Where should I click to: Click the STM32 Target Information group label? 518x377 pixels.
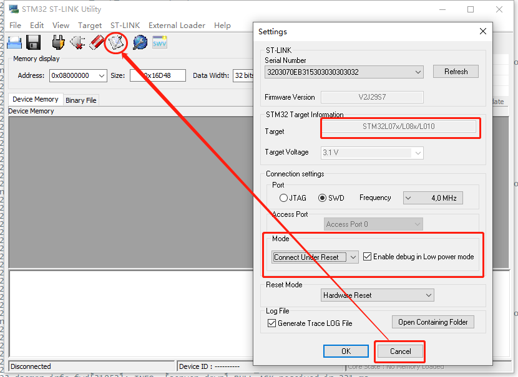pos(305,115)
